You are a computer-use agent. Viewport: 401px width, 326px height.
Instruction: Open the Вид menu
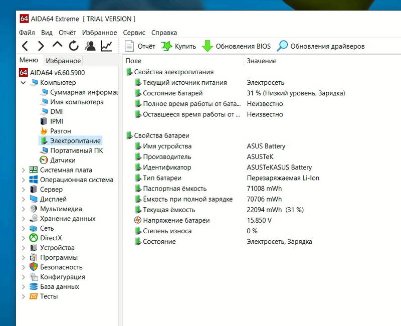pyautogui.click(x=47, y=33)
